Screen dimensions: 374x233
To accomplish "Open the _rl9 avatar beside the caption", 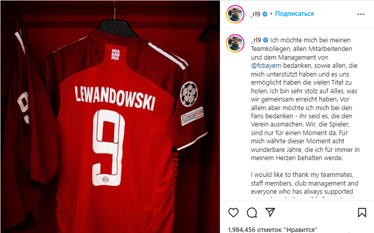I will coord(235,43).
